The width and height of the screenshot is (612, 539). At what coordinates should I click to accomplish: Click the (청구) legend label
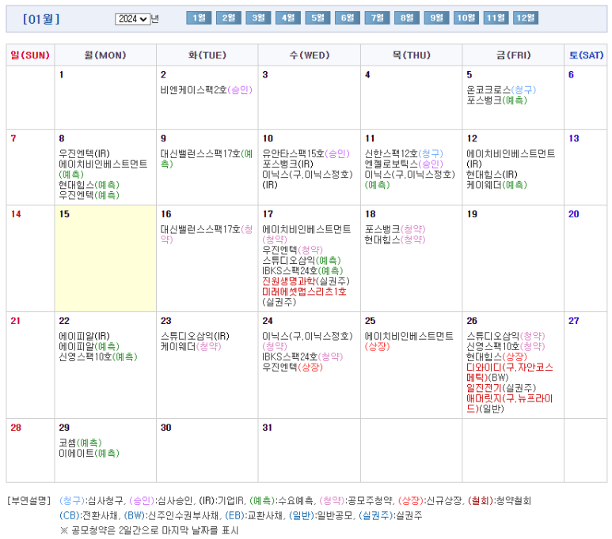pos(72,500)
